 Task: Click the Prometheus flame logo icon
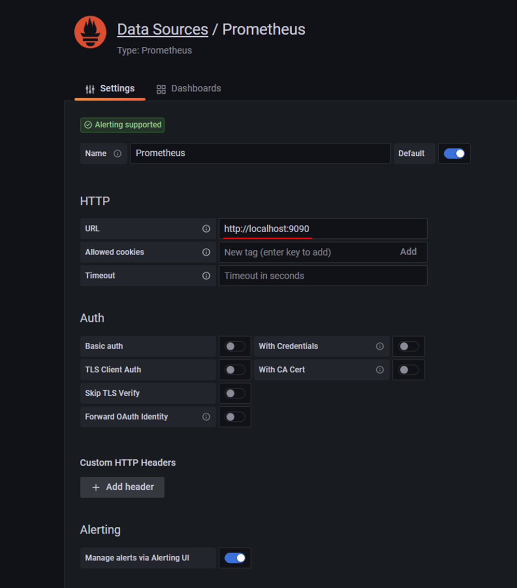90,32
